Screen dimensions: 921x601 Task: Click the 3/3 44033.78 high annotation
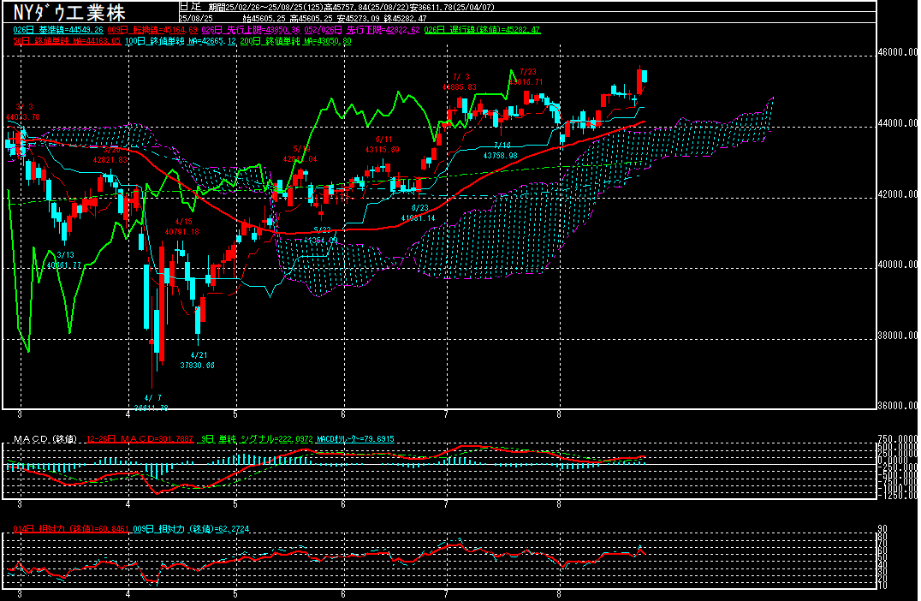[23, 112]
